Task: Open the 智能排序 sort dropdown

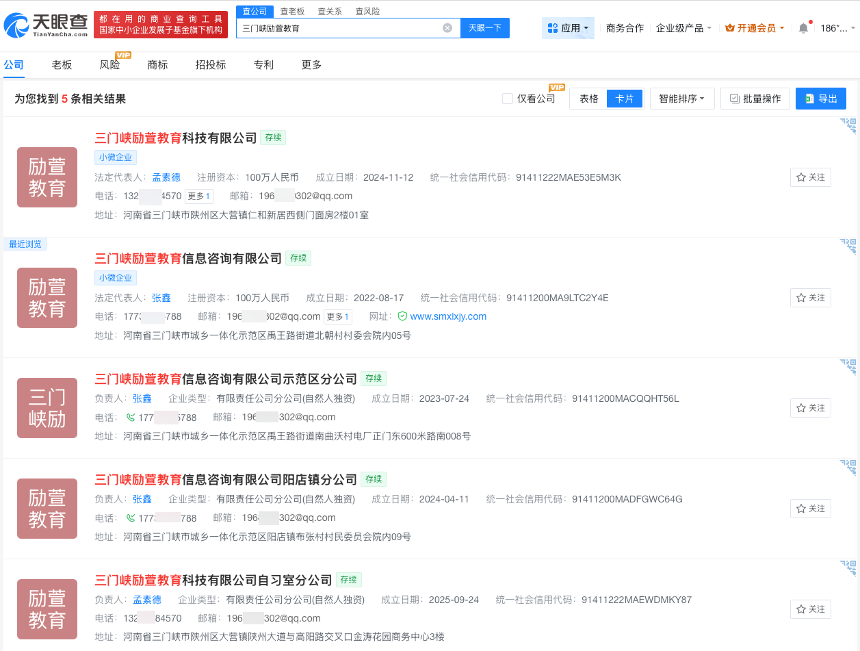Action: pos(682,99)
